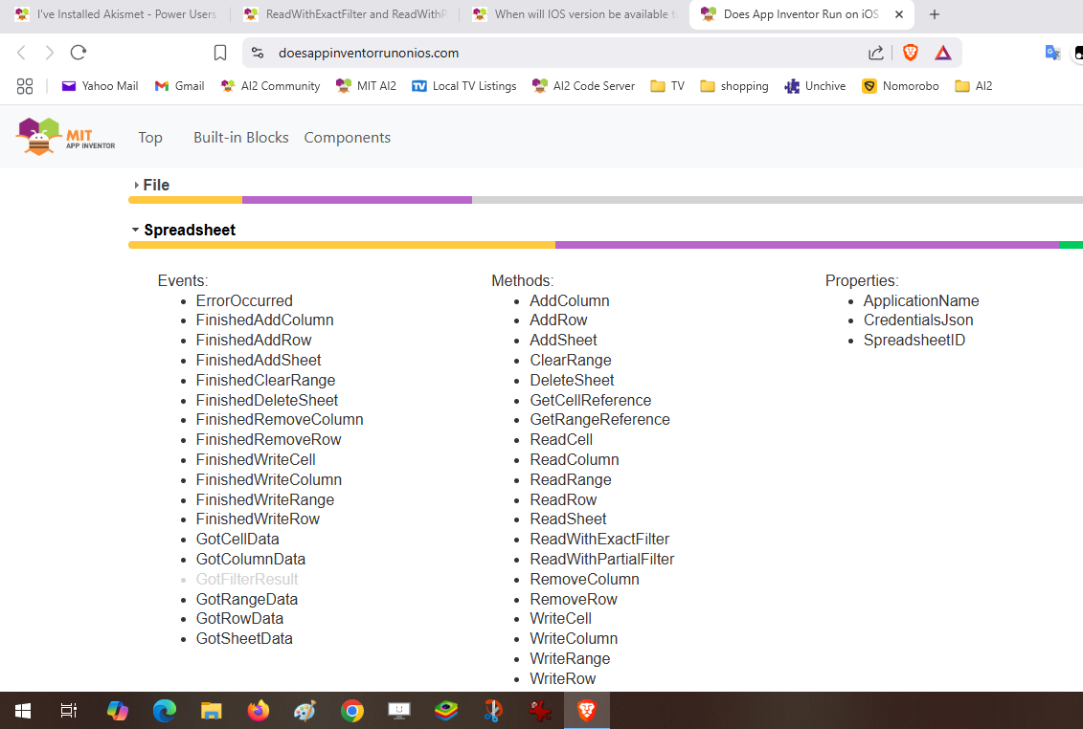Viewport: 1083px width, 729px height.
Task: Open the monitor app on taskbar
Action: 399,711
